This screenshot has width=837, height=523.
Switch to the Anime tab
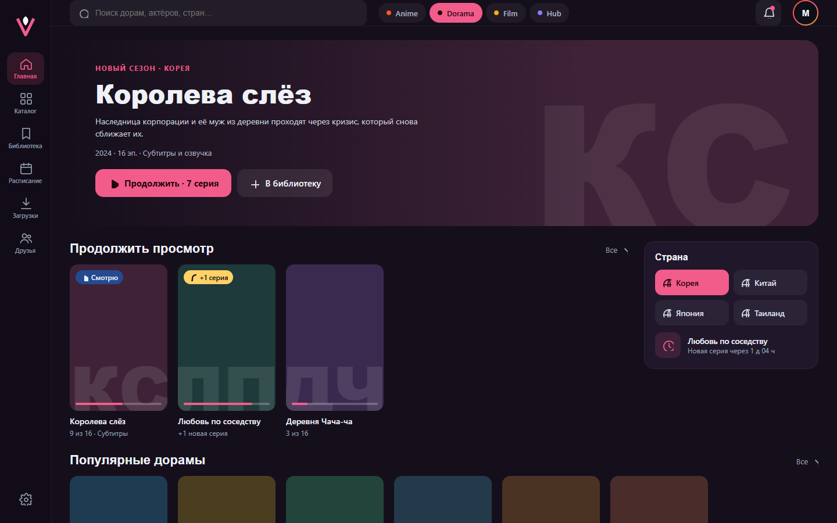click(x=402, y=13)
